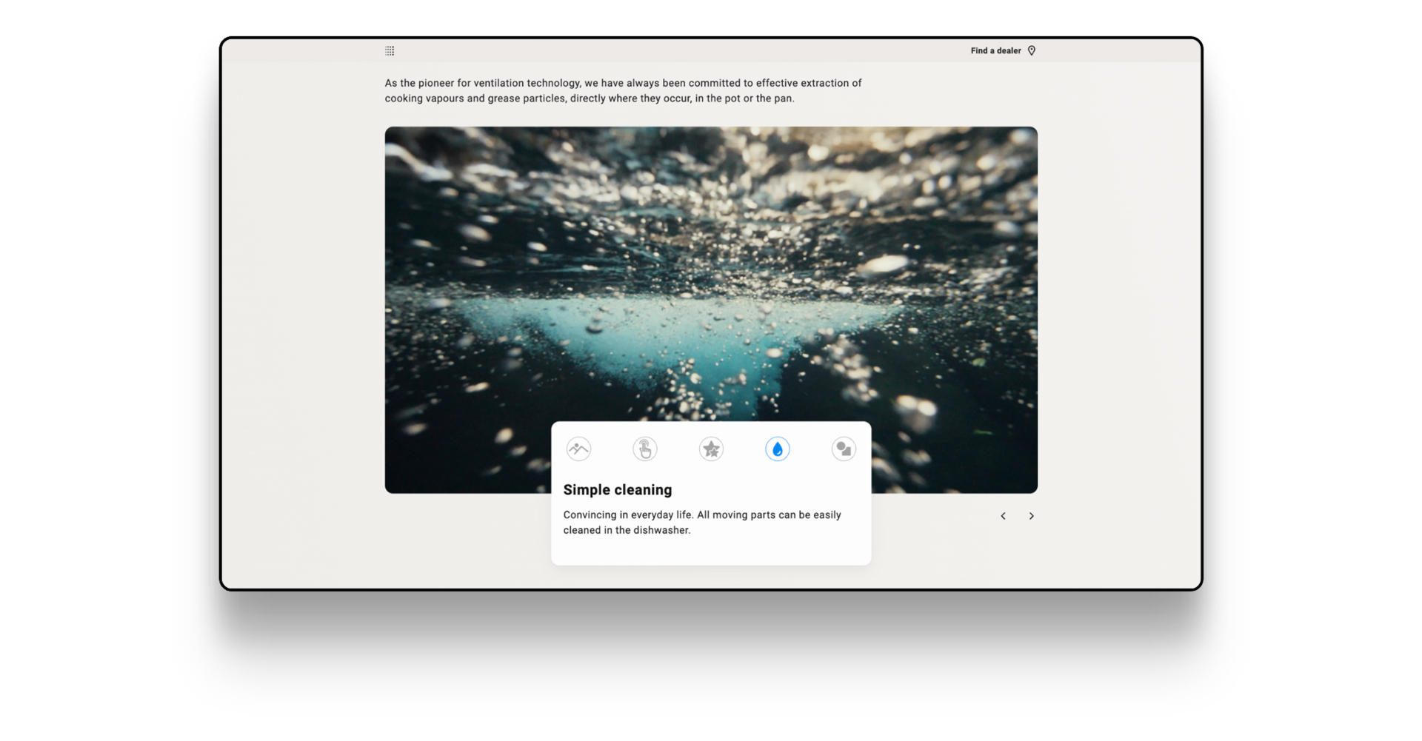Image resolution: width=1422 pixels, height=741 pixels.
Task: Click the bright water surface at photo top
Action: (x=711, y=148)
